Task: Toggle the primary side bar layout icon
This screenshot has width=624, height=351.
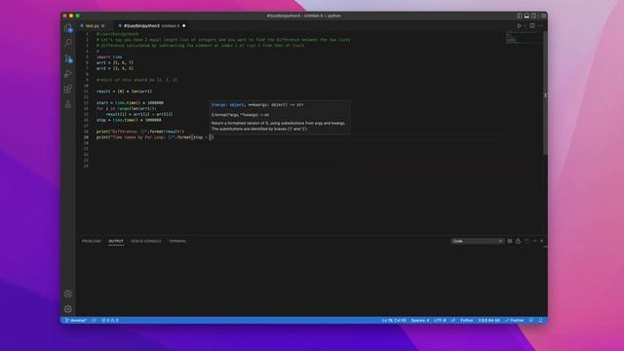Action: click(x=520, y=16)
